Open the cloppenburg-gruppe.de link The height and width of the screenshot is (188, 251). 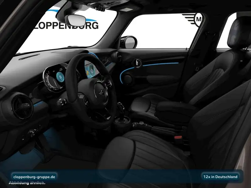pyautogui.click(x=35, y=177)
